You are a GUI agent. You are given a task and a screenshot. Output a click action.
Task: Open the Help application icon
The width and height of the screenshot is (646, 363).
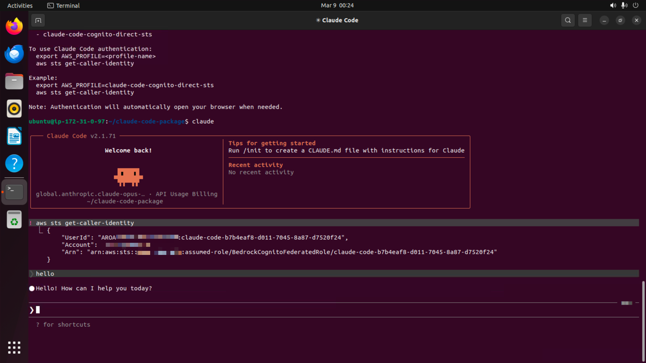(x=14, y=164)
